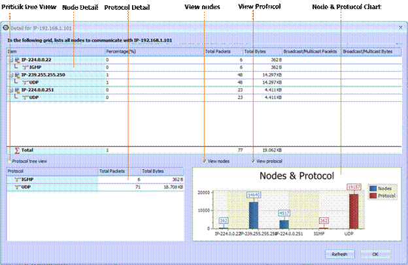
Task: Click the UDP protocol icon under IP-224.0.0.251
Action: 25,98
